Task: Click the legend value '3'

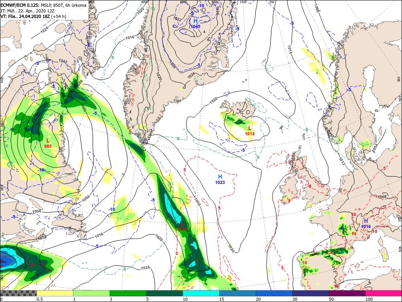Action: (x=111, y=299)
